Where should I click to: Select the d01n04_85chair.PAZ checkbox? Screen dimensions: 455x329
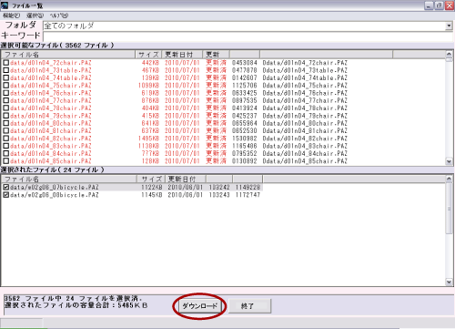[x=5, y=161]
